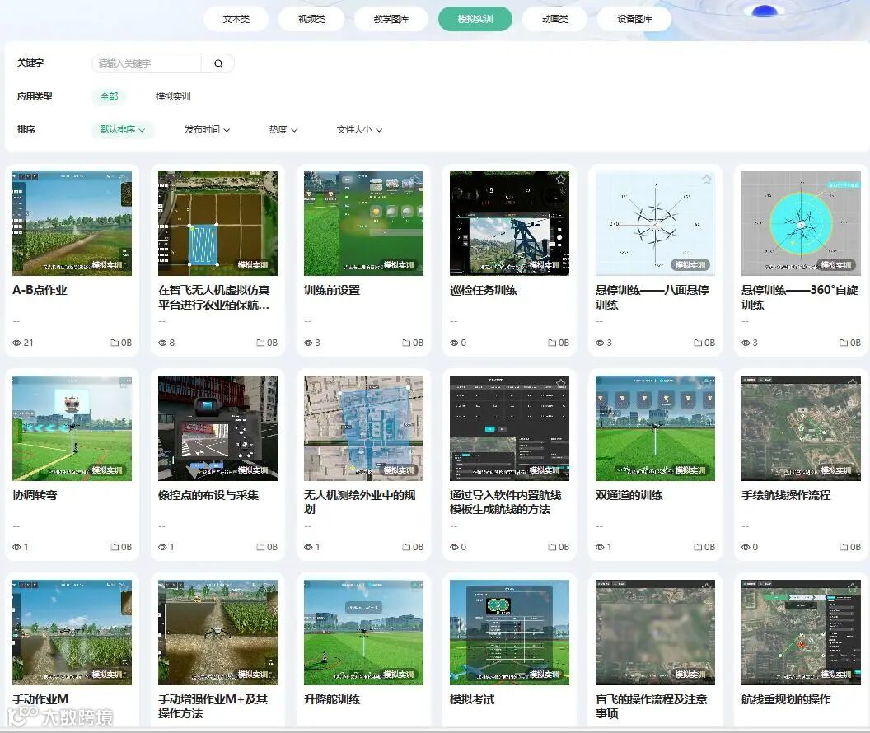Star the 手绘航线操作流程 card
Screen dimensions: 870x733
pos(852,384)
